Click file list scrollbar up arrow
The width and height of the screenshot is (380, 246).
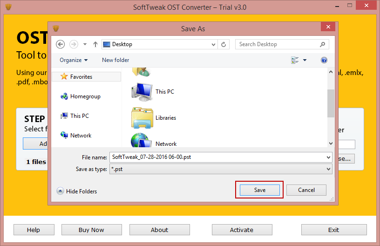(331, 72)
